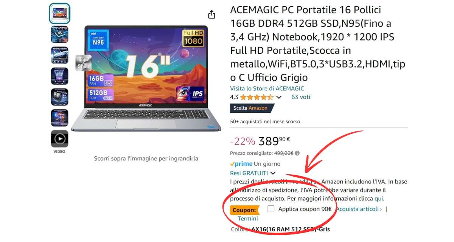Open the 63 voti reviews link
The image size is (454, 242).
tap(301, 97)
